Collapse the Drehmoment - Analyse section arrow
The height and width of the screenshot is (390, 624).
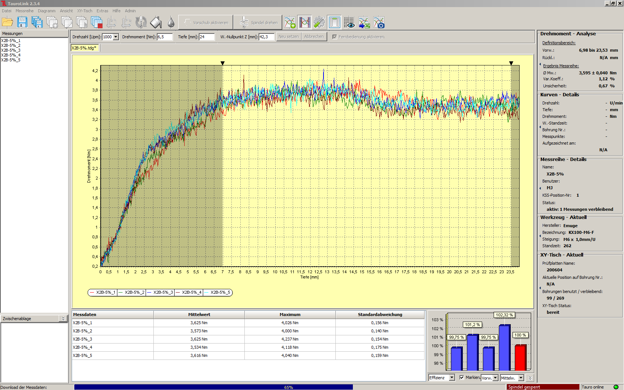click(x=540, y=65)
